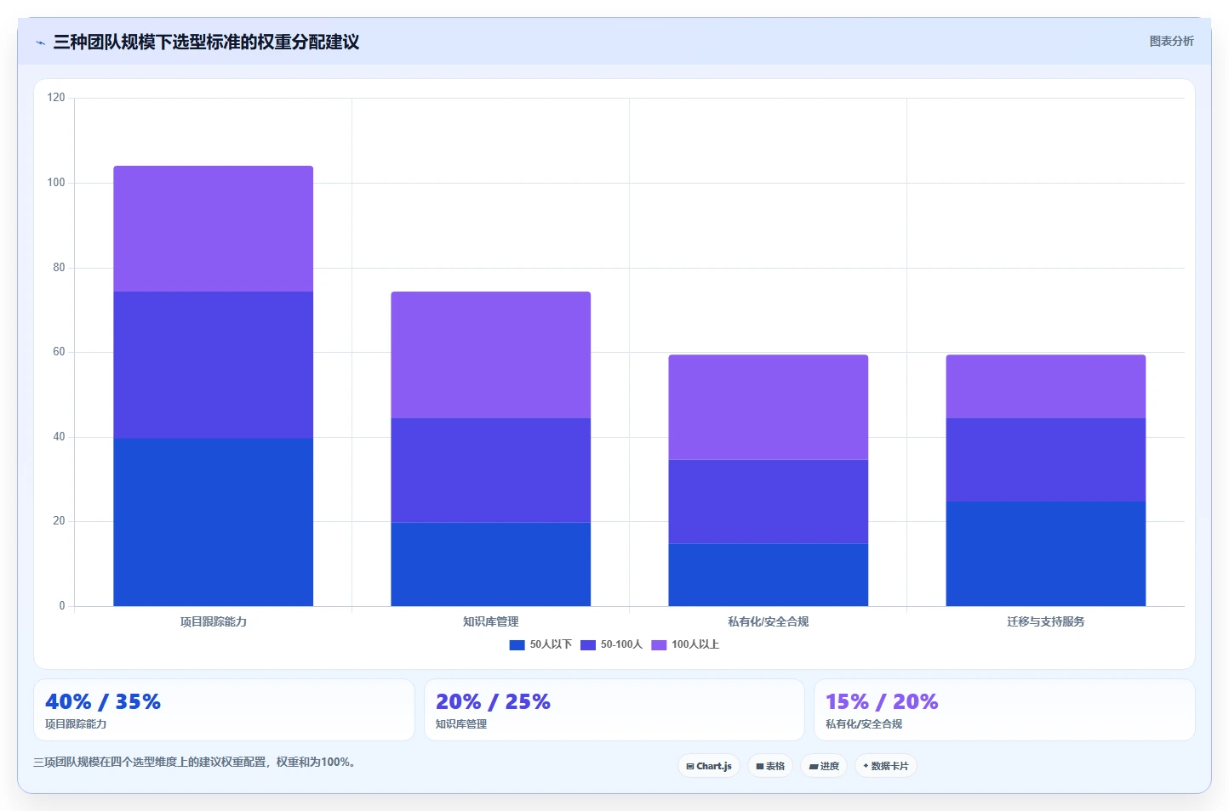Click the 表格 tag chip
Image resolution: width=1229 pixels, height=811 pixels.
click(x=770, y=766)
